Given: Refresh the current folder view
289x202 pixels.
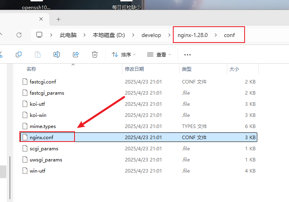Looking at the screenshot, I should point(19,35).
